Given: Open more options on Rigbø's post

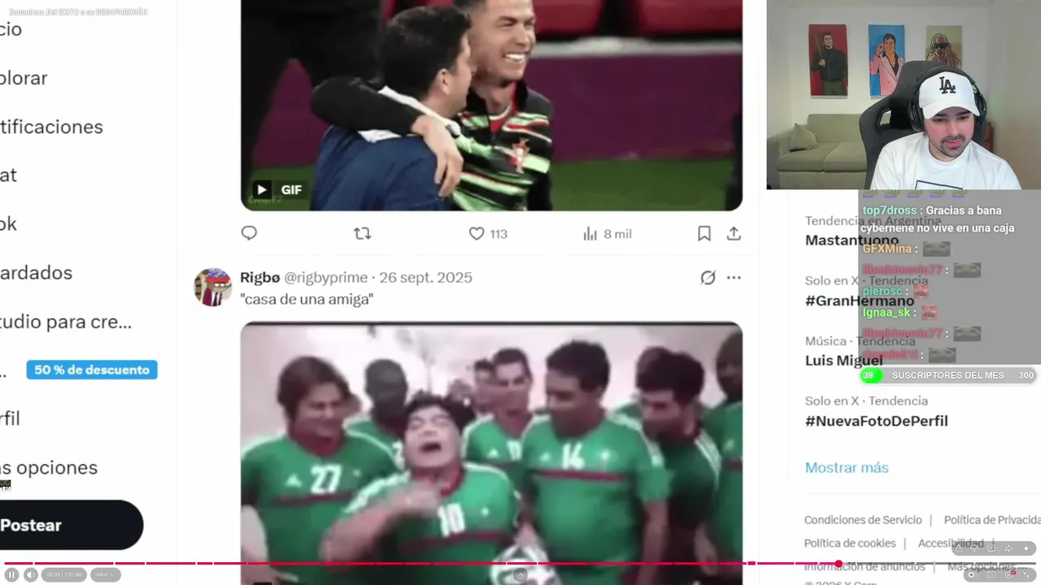Looking at the screenshot, I should coord(734,278).
